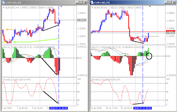Close the EURCAD,H4 chart window
The height and width of the screenshot is (112, 177).
click(85, 2)
